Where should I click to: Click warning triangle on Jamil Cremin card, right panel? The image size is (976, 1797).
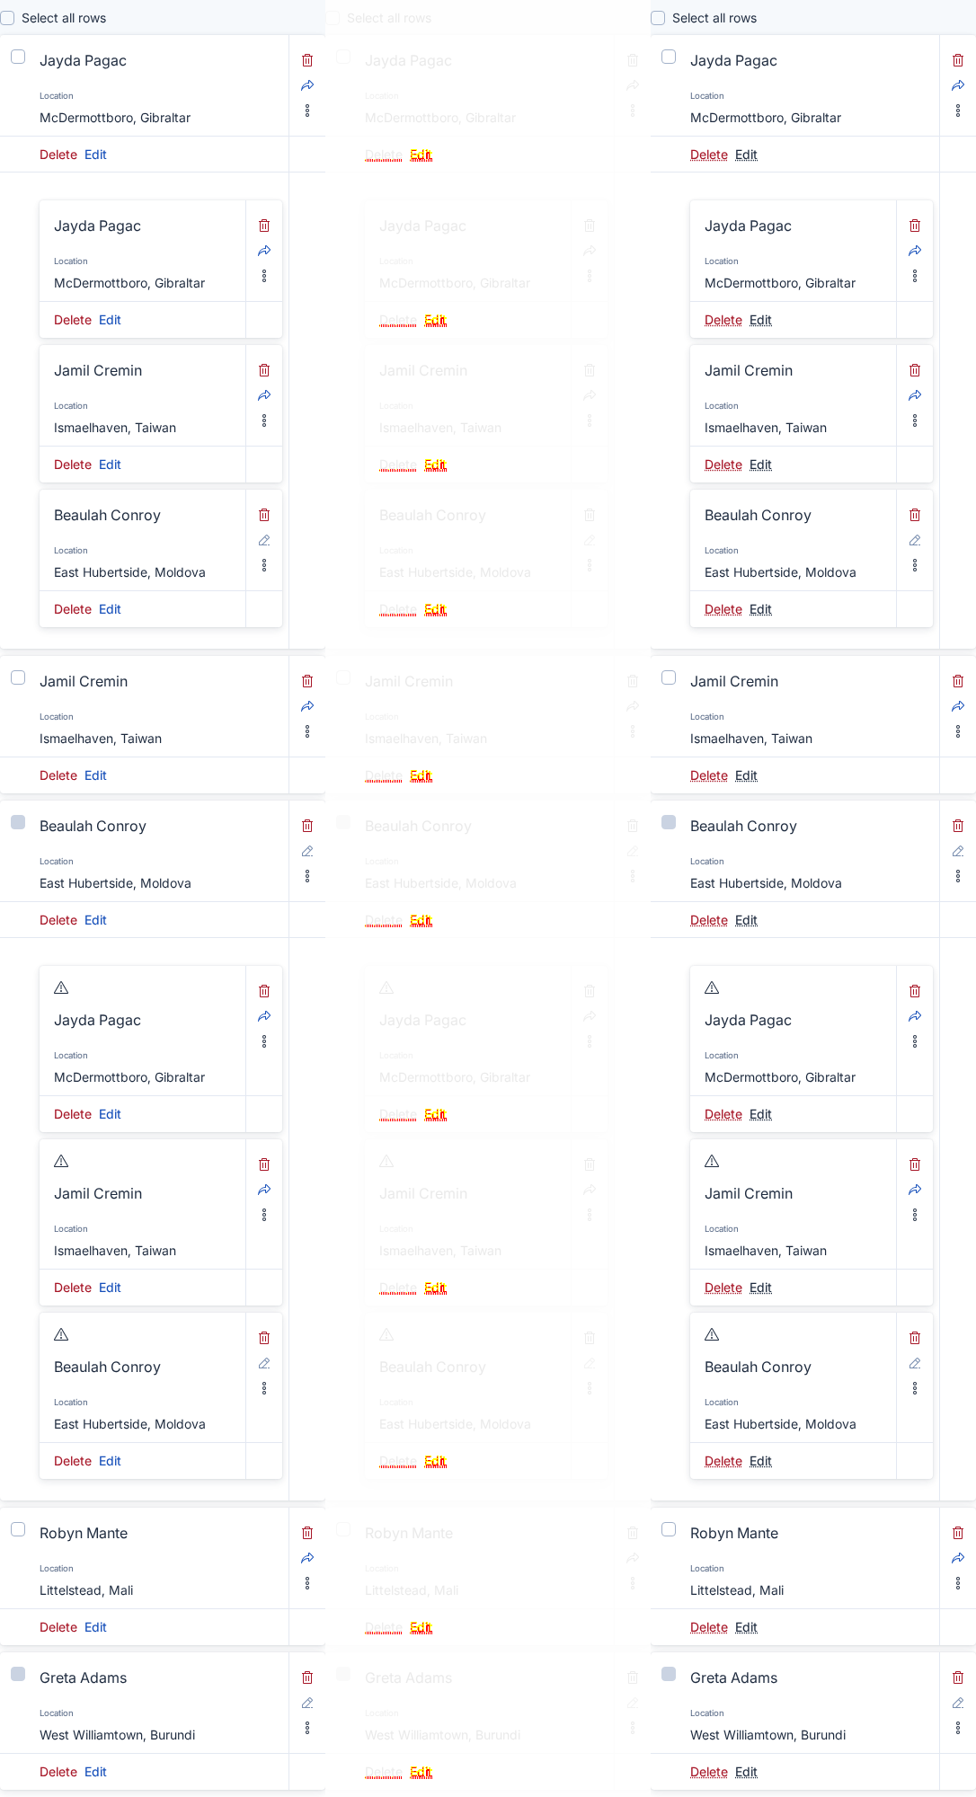click(x=712, y=1161)
